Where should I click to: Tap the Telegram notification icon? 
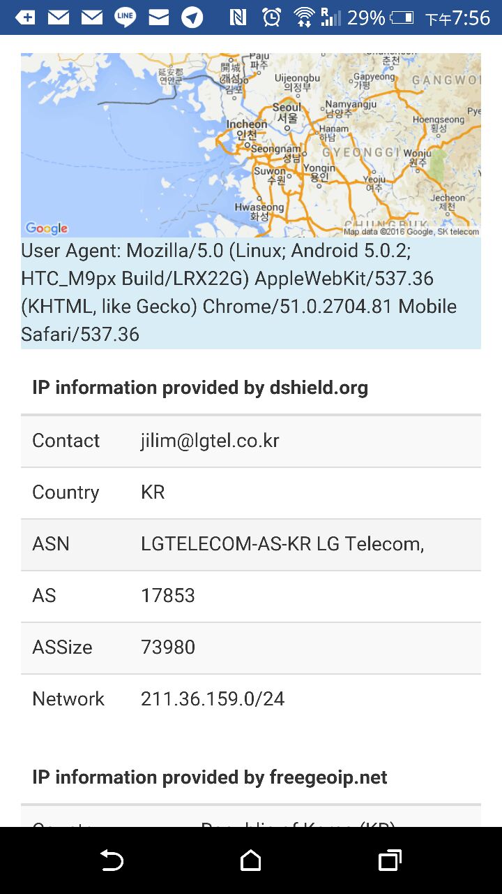(192, 17)
